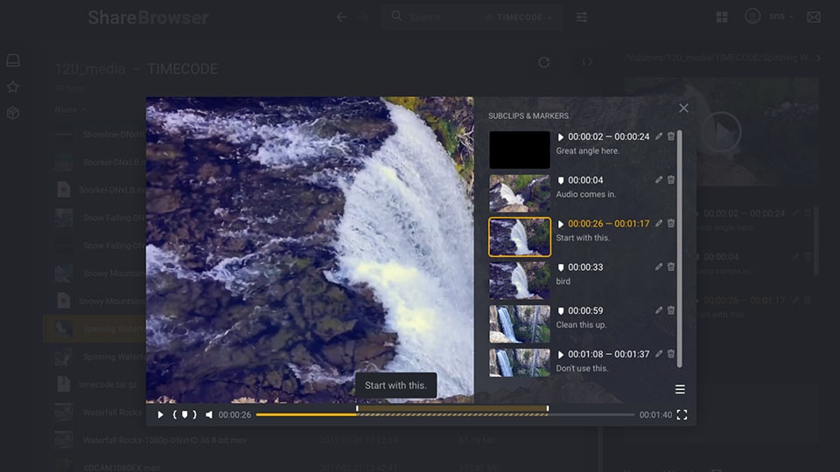Select the highlighted 'Start with this.' thumbnail
840x472 pixels.
(x=520, y=237)
